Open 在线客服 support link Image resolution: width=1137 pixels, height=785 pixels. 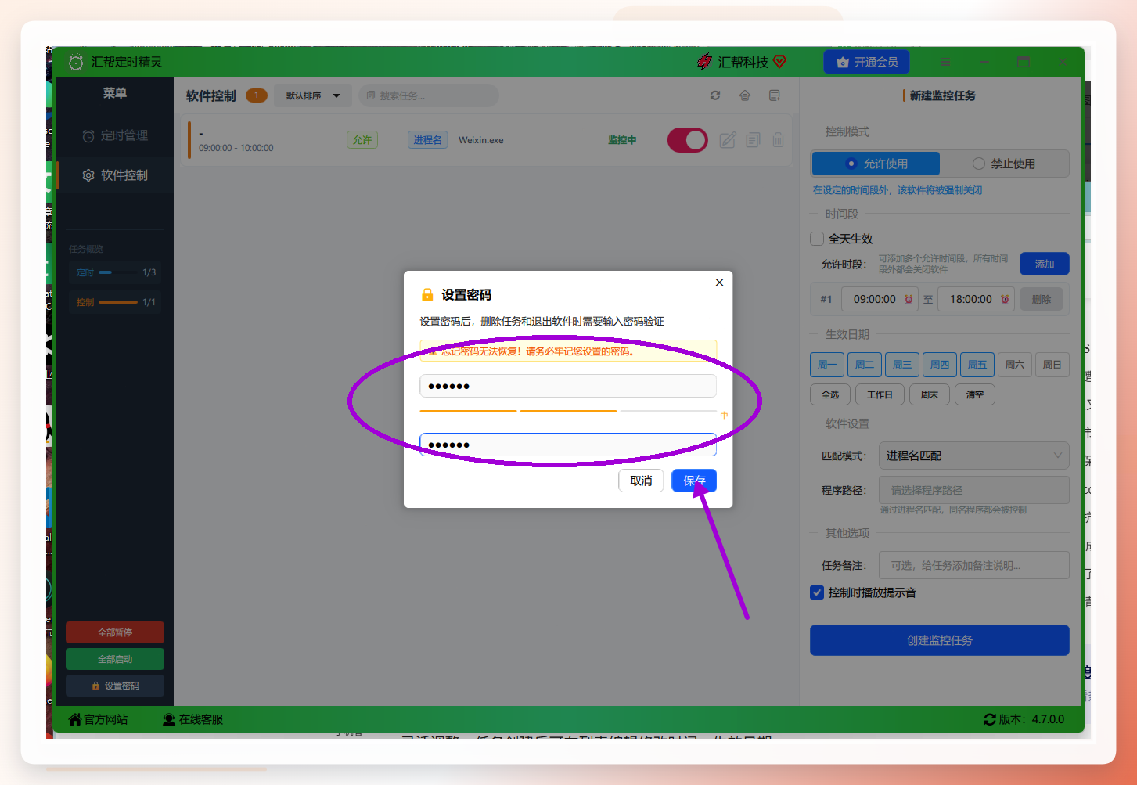[x=192, y=719]
